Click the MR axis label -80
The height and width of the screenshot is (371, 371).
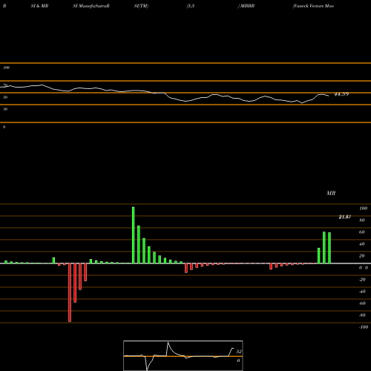362,315
